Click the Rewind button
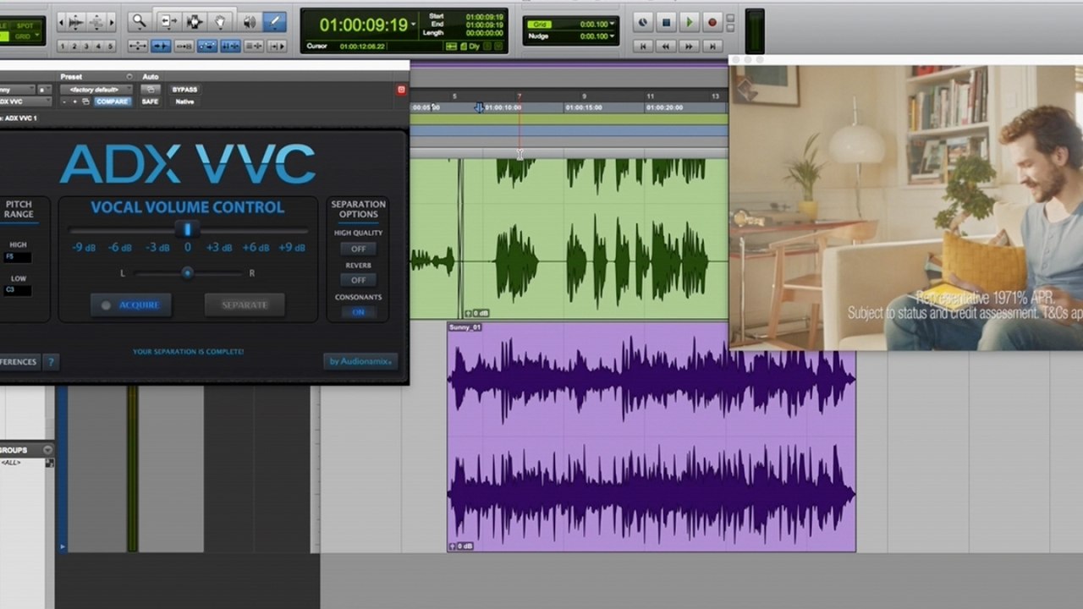Screen dimensions: 1083x609 (x=667, y=46)
